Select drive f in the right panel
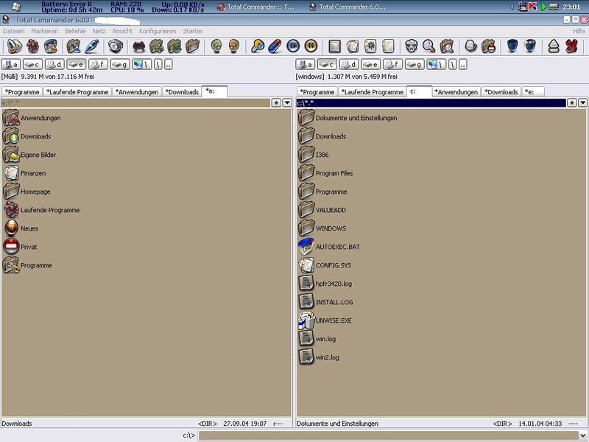Screen dimensions: 589x442 point(392,64)
